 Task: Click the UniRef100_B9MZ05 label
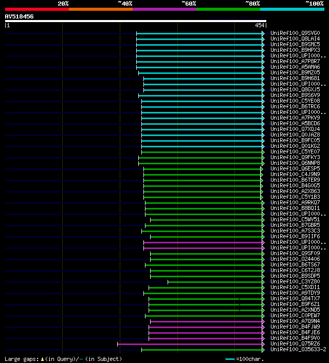coord(295,73)
